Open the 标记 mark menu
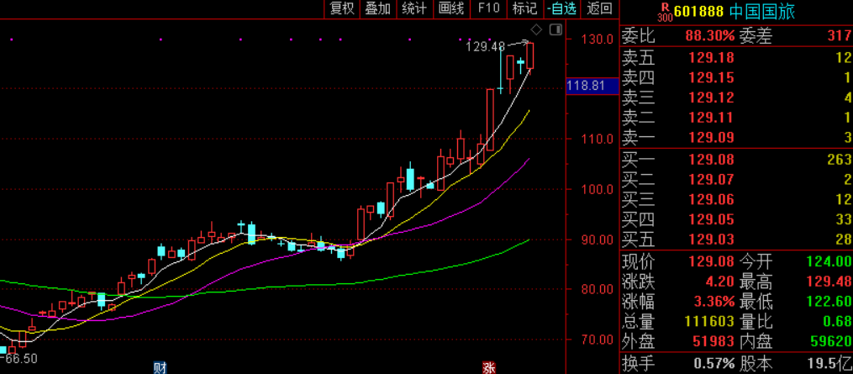The height and width of the screenshot is (374, 853). pos(524,8)
